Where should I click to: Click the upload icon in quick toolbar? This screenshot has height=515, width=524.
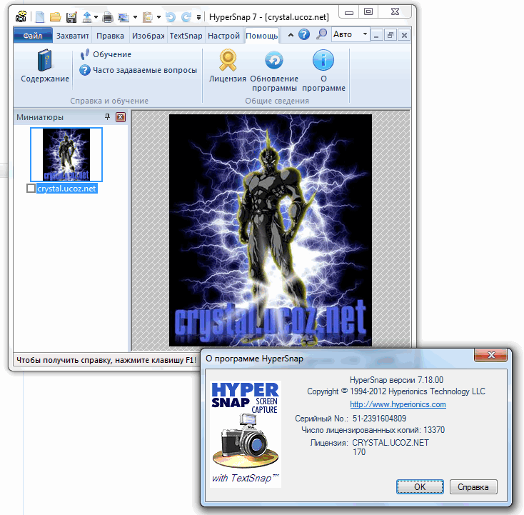coord(87,16)
